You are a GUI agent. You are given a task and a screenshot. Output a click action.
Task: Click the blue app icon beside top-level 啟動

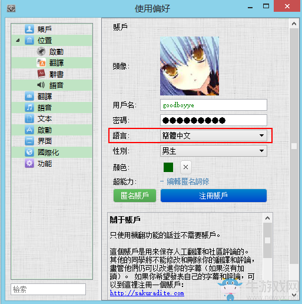click(x=29, y=130)
